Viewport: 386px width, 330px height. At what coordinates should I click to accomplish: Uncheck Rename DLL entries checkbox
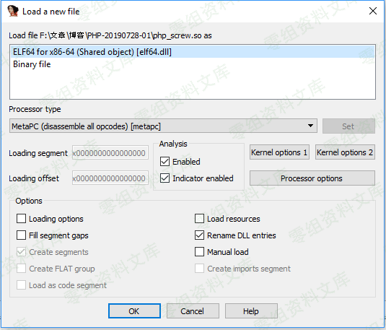pyautogui.click(x=199, y=235)
